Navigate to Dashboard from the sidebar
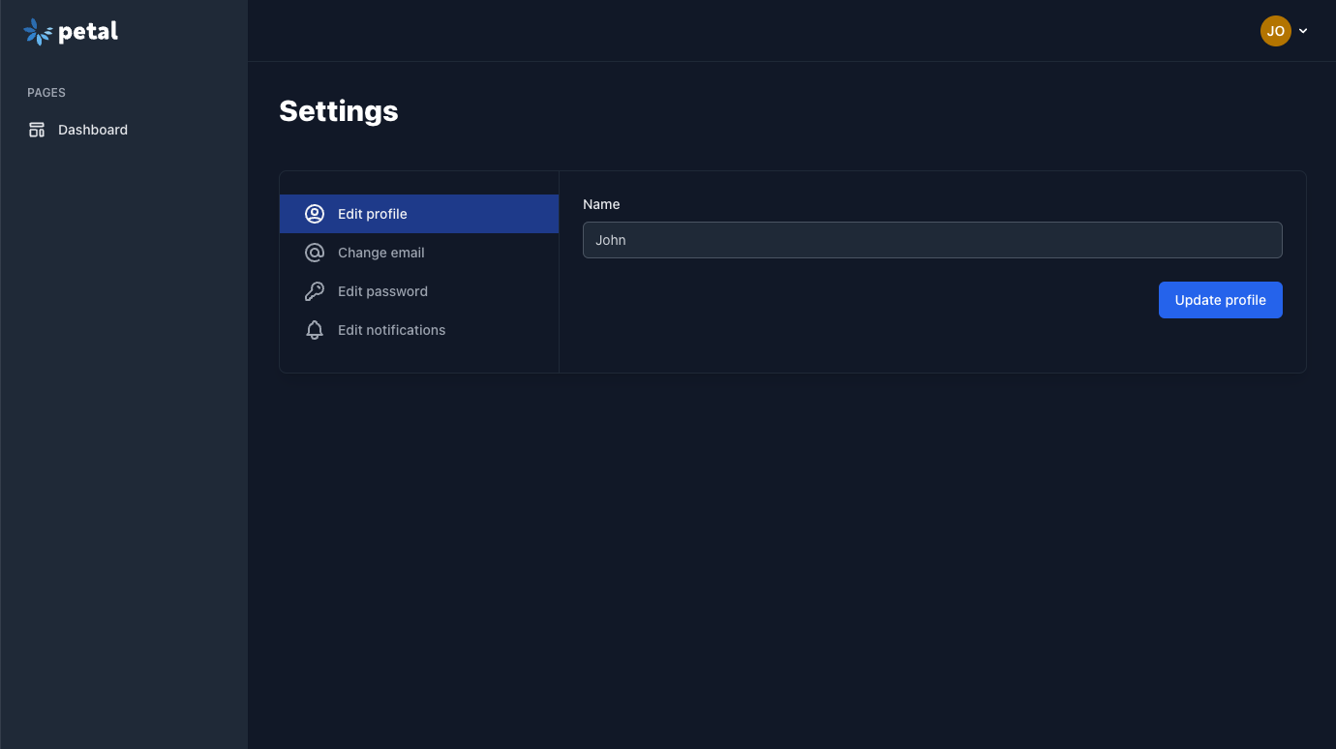The width and height of the screenshot is (1336, 749). pos(93,129)
